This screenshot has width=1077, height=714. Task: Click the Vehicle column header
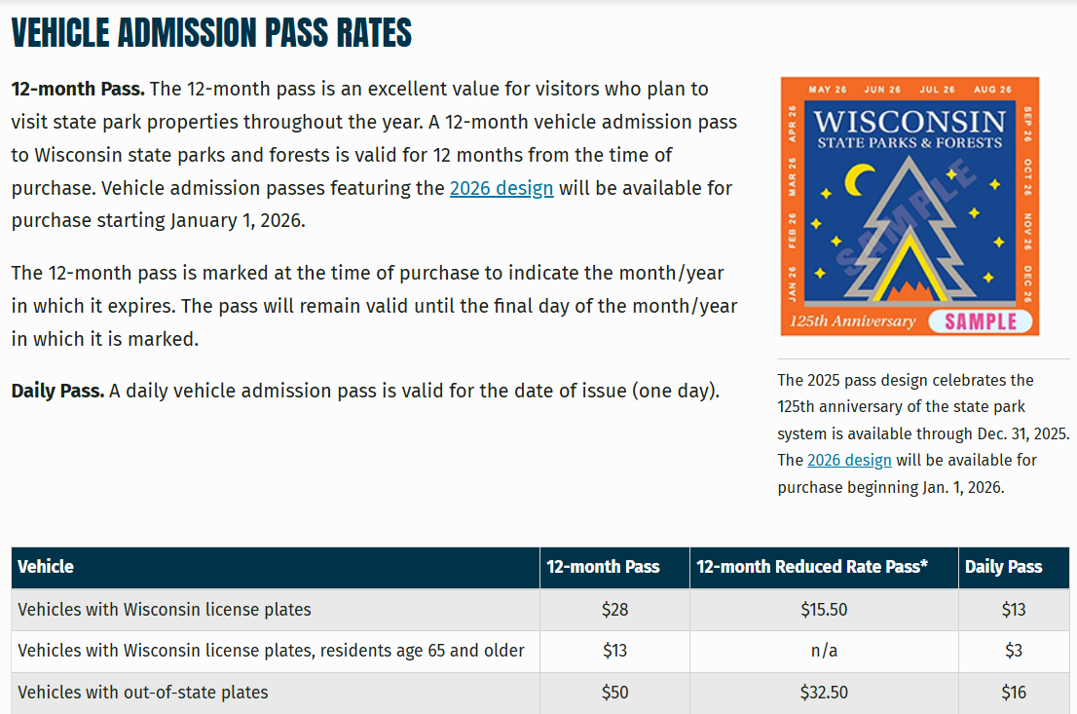pos(46,567)
